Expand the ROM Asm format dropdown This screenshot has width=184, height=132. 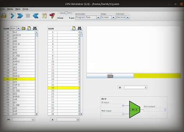click(x=18, y=29)
